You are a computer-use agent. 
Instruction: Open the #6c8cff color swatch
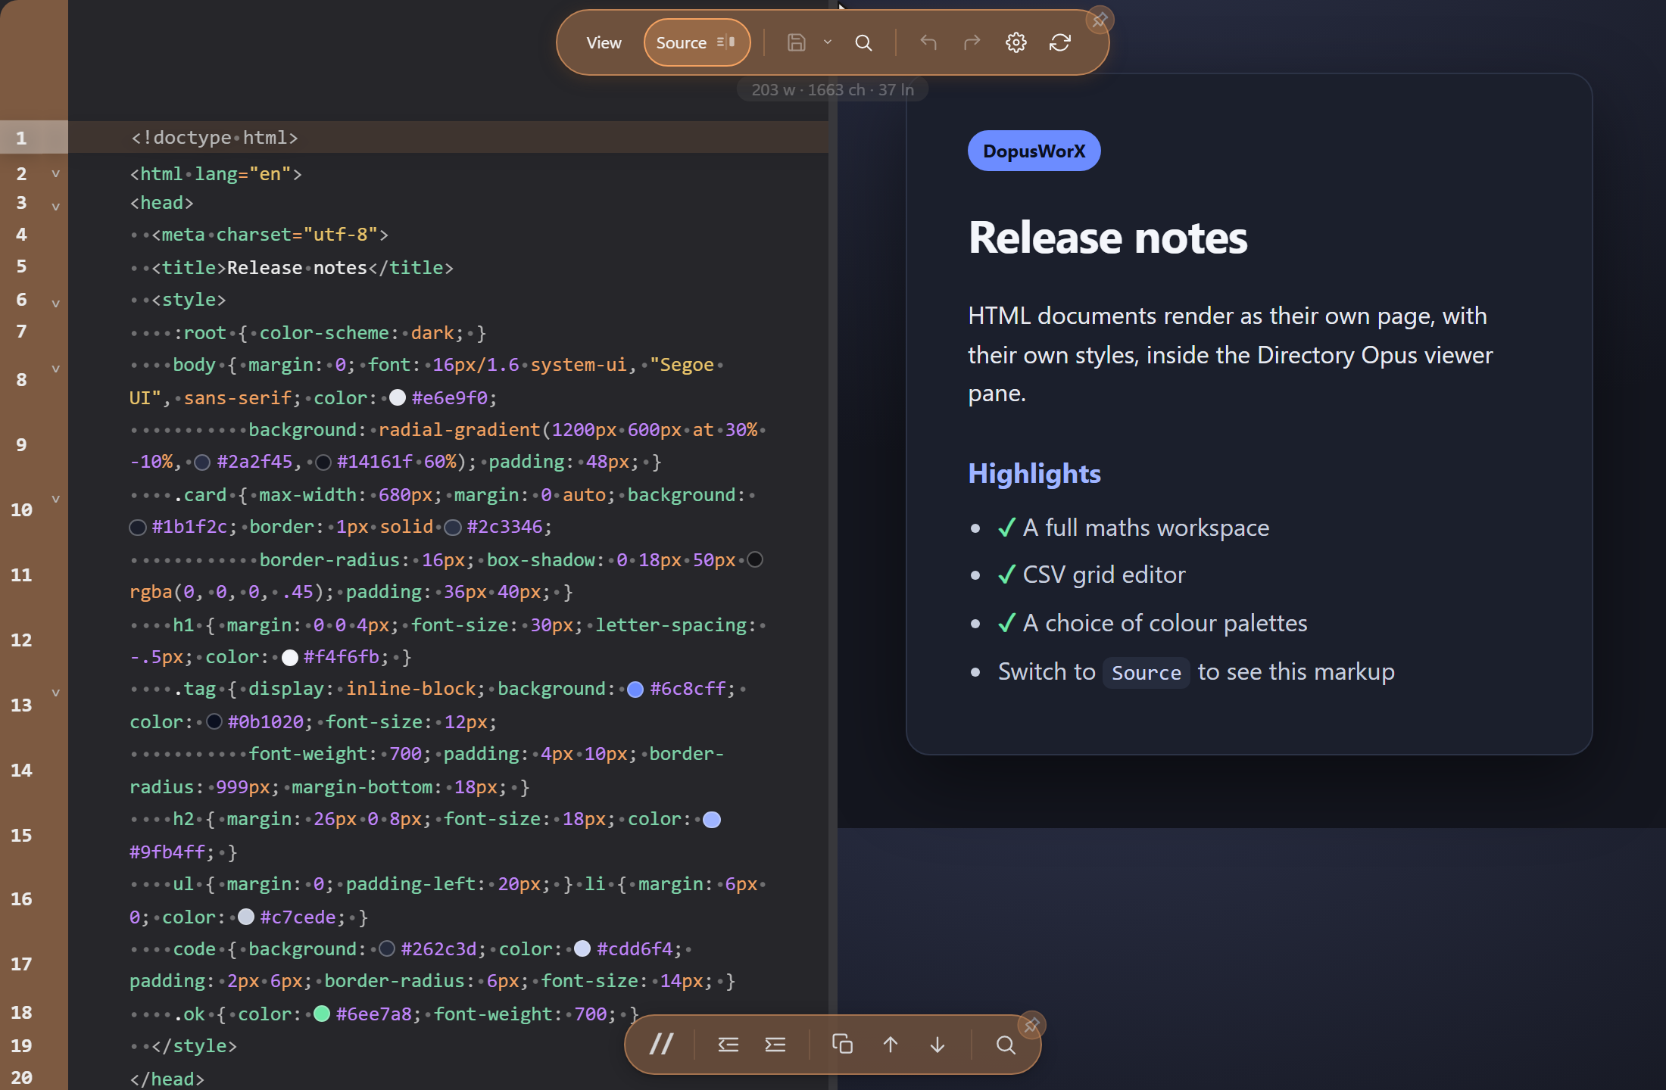[635, 689]
